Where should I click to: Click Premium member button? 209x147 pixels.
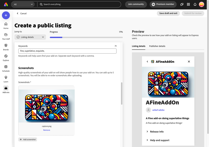click(x=163, y=4)
